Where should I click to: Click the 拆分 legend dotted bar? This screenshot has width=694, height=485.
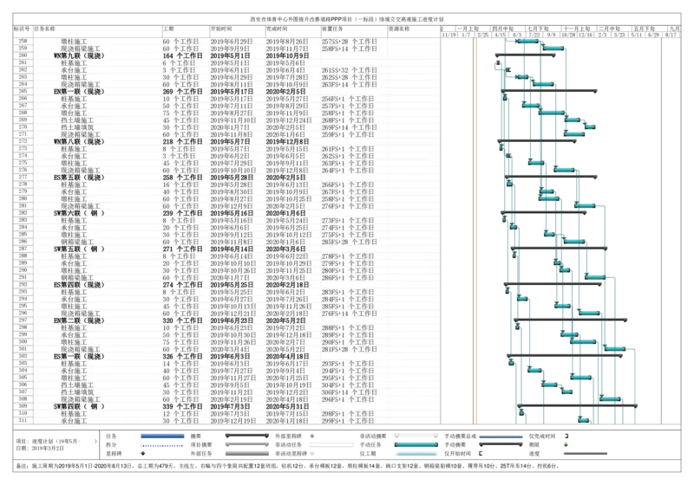coord(163,444)
